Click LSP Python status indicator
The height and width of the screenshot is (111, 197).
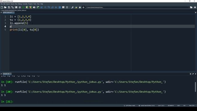click(129, 105)
